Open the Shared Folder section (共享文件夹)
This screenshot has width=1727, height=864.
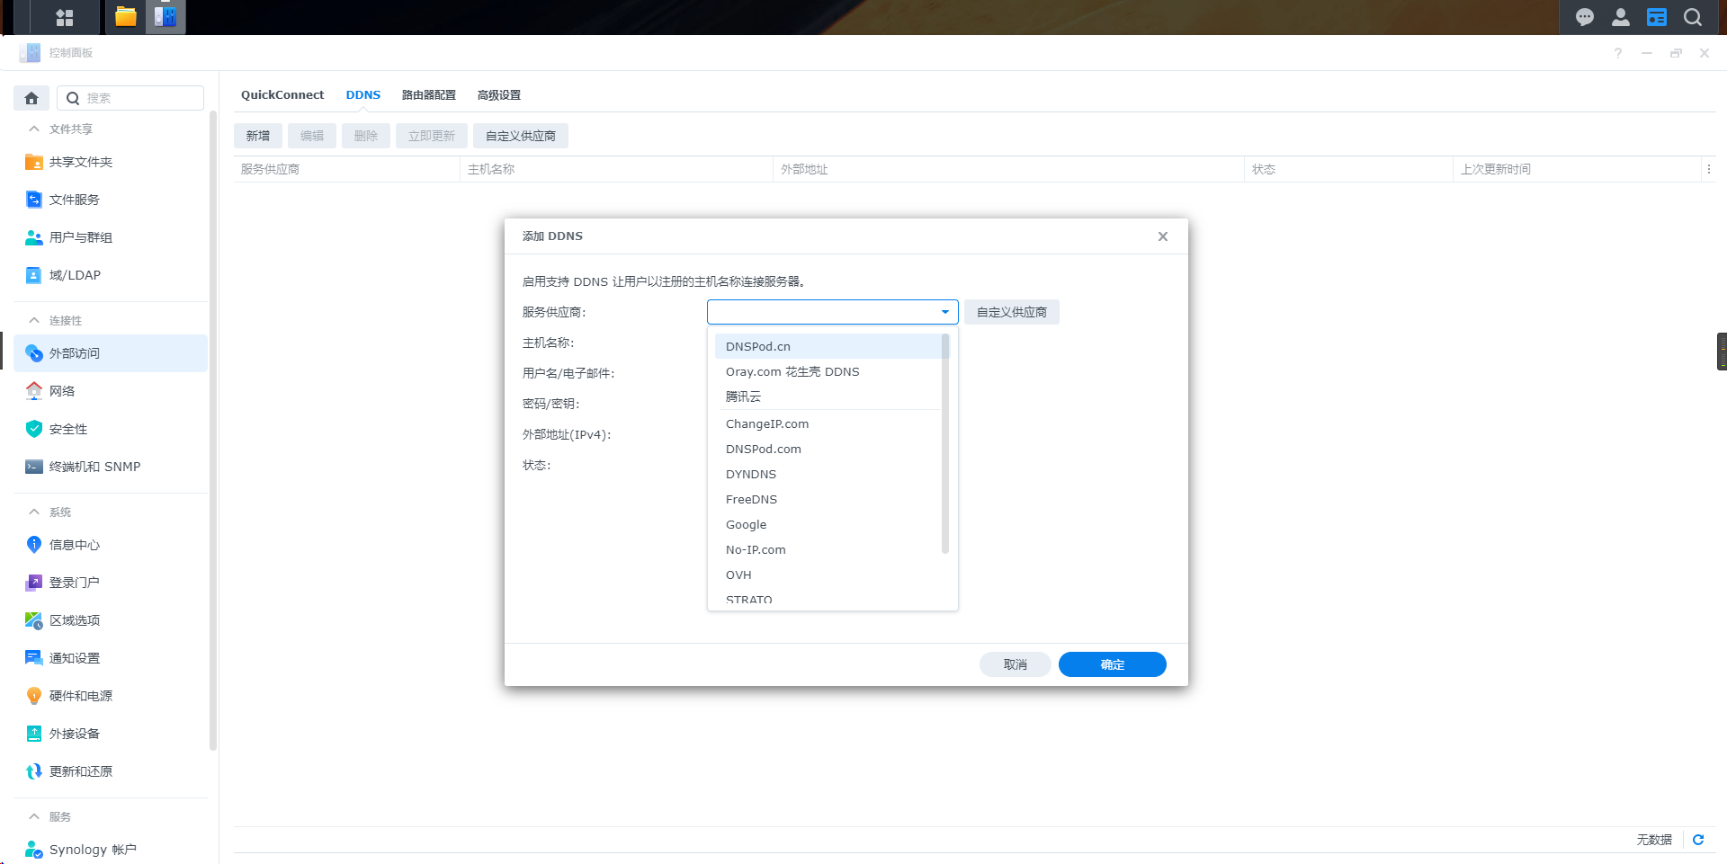coord(81,162)
